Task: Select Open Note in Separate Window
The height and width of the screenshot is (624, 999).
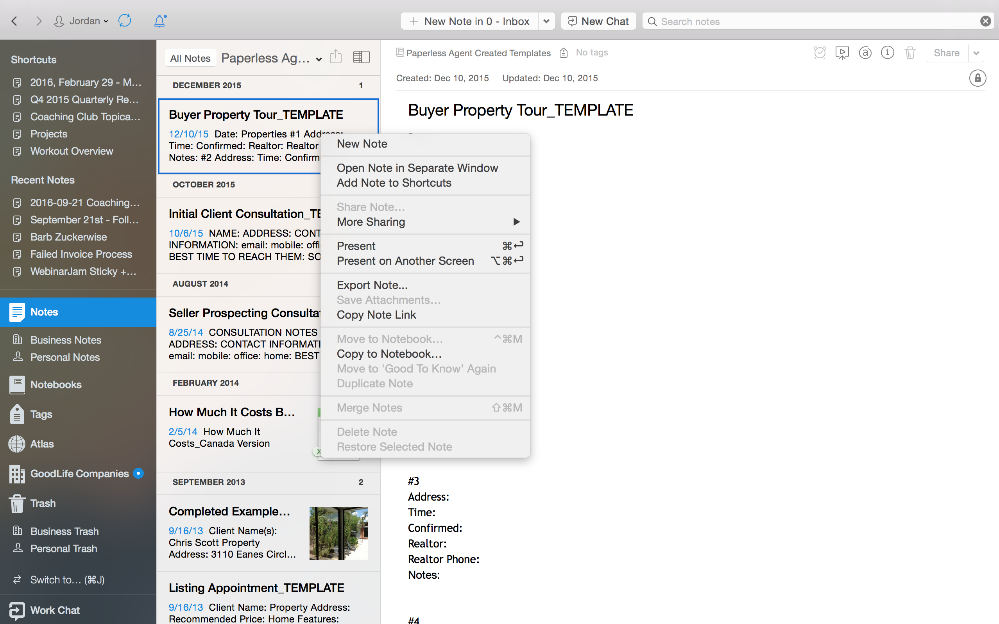Action: 417,168
